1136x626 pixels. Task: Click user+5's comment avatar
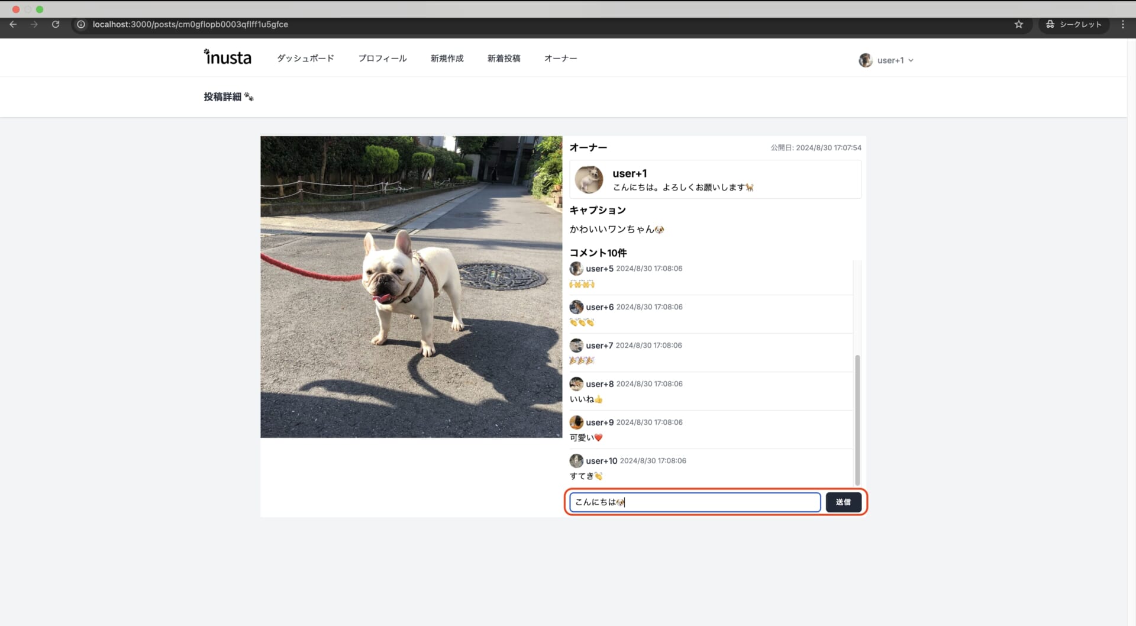tap(576, 269)
